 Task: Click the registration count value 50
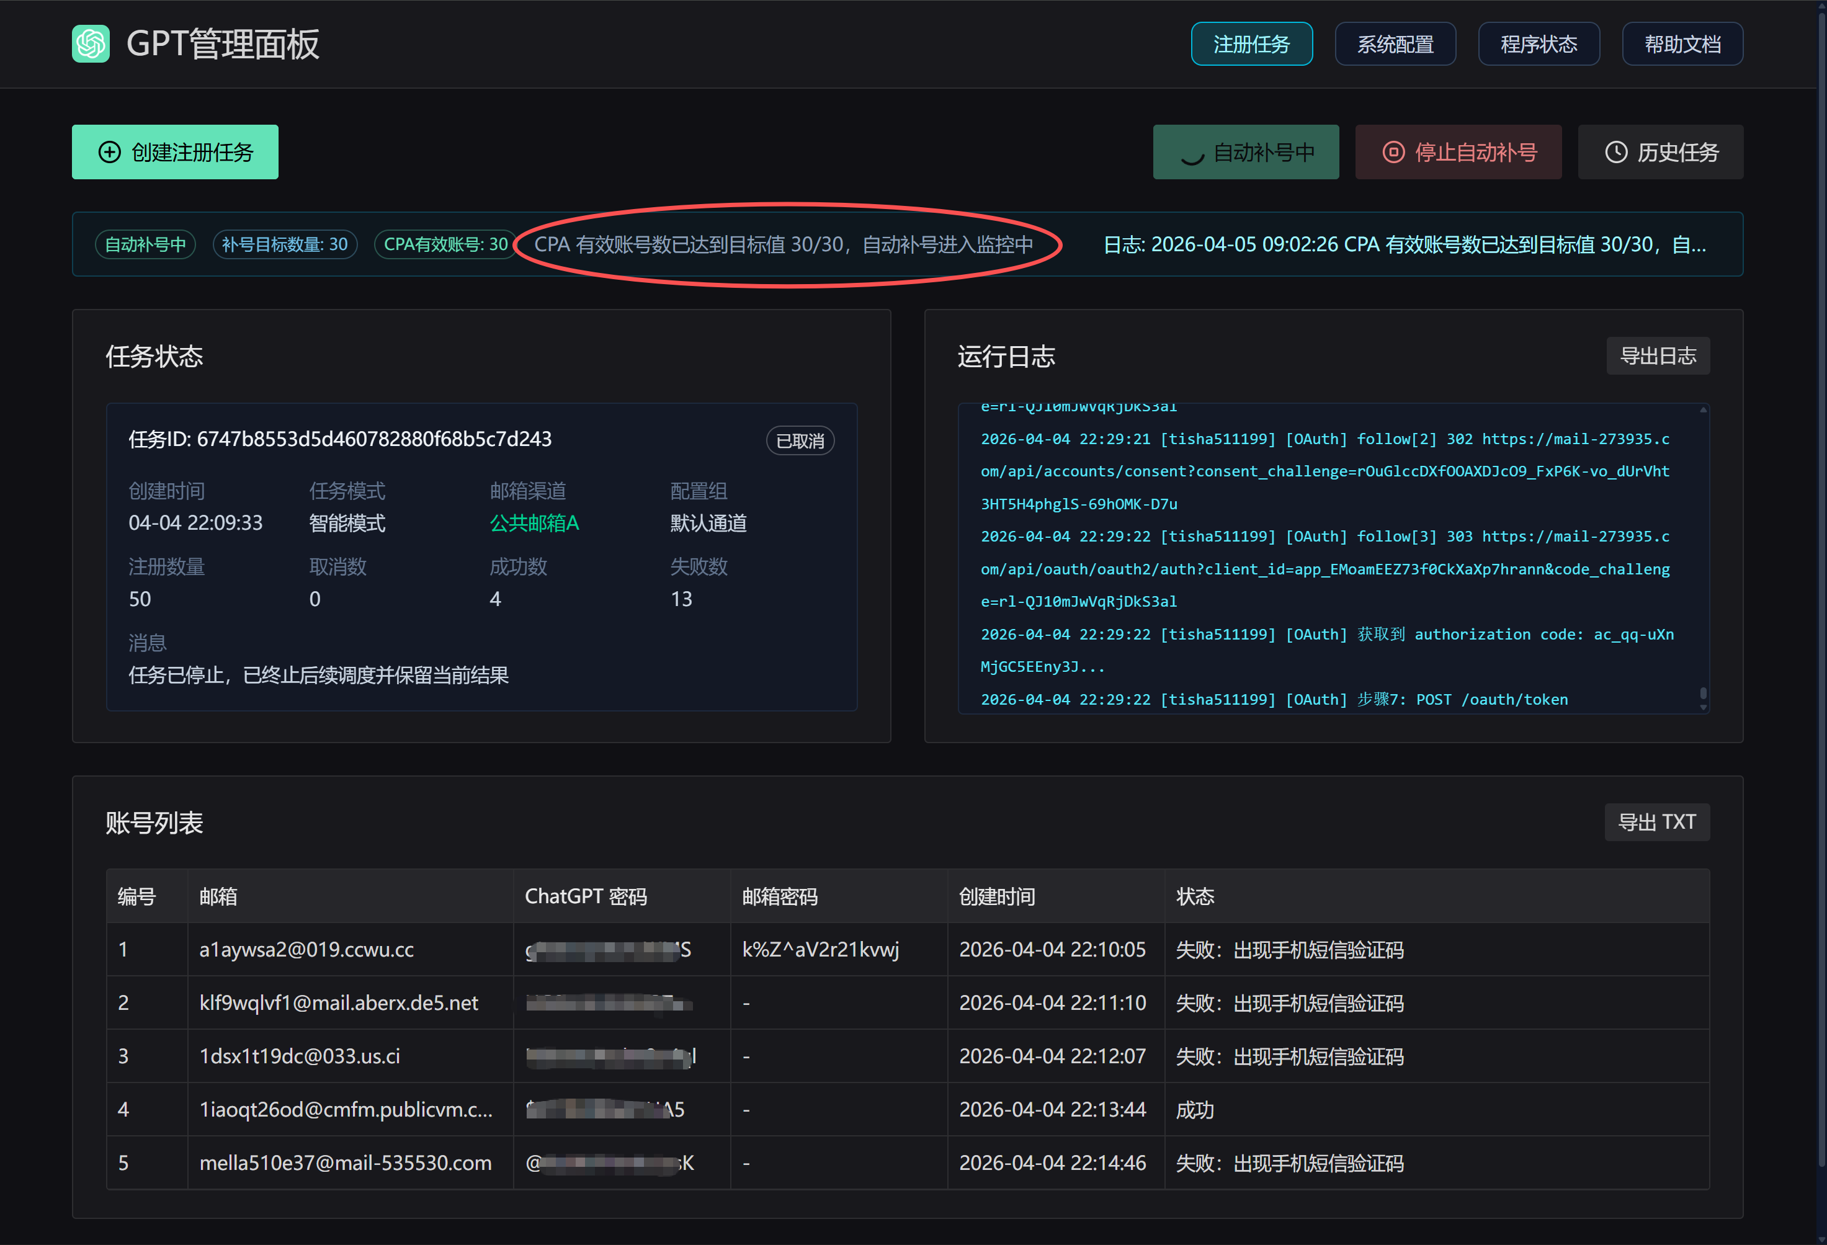point(140,599)
